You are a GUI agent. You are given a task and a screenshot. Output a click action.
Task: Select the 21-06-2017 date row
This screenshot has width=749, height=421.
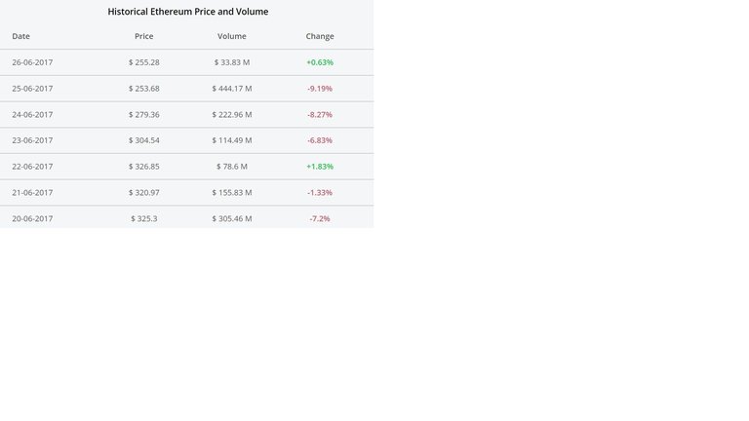187,193
